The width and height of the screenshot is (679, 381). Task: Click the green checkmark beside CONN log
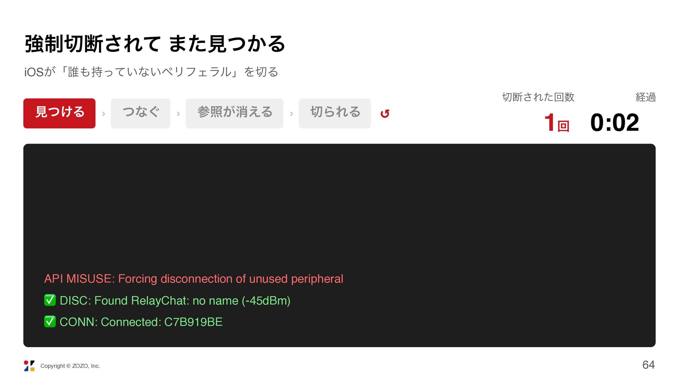tap(50, 322)
